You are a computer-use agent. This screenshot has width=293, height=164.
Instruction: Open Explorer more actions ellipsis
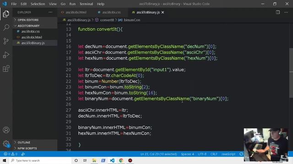tap(50, 12)
